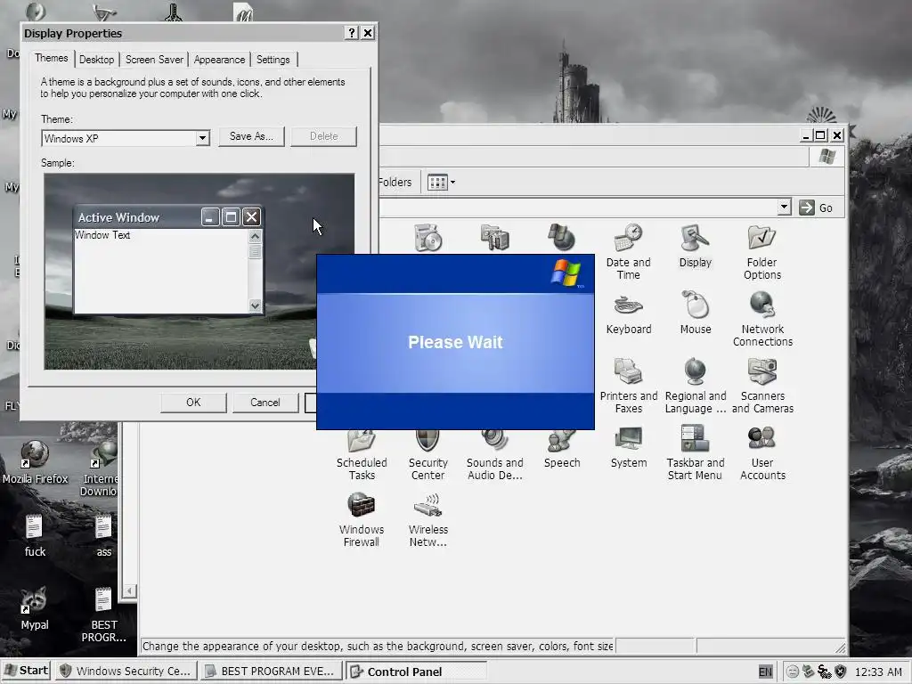Click the Save As... button
912x684 pixels.
251,136
